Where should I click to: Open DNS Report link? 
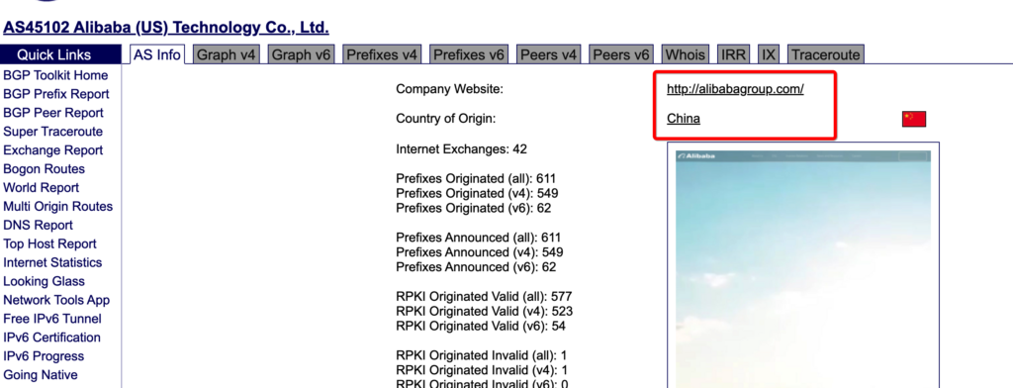click(x=39, y=225)
